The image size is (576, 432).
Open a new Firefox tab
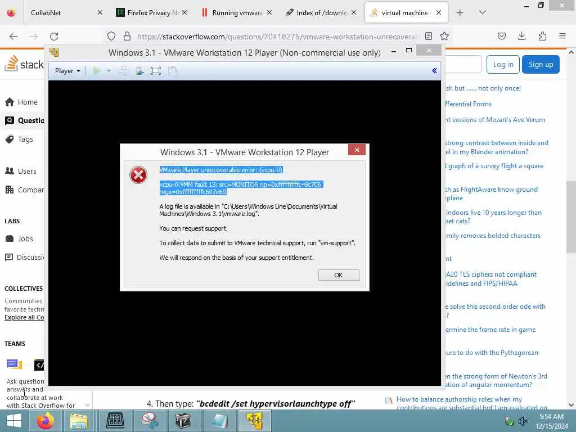click(x=460, y=13)
